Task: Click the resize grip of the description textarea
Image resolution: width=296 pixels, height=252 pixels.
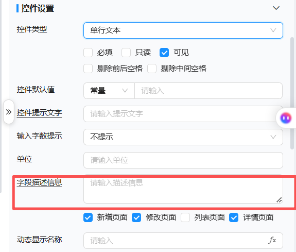Action: click(279, 200)
